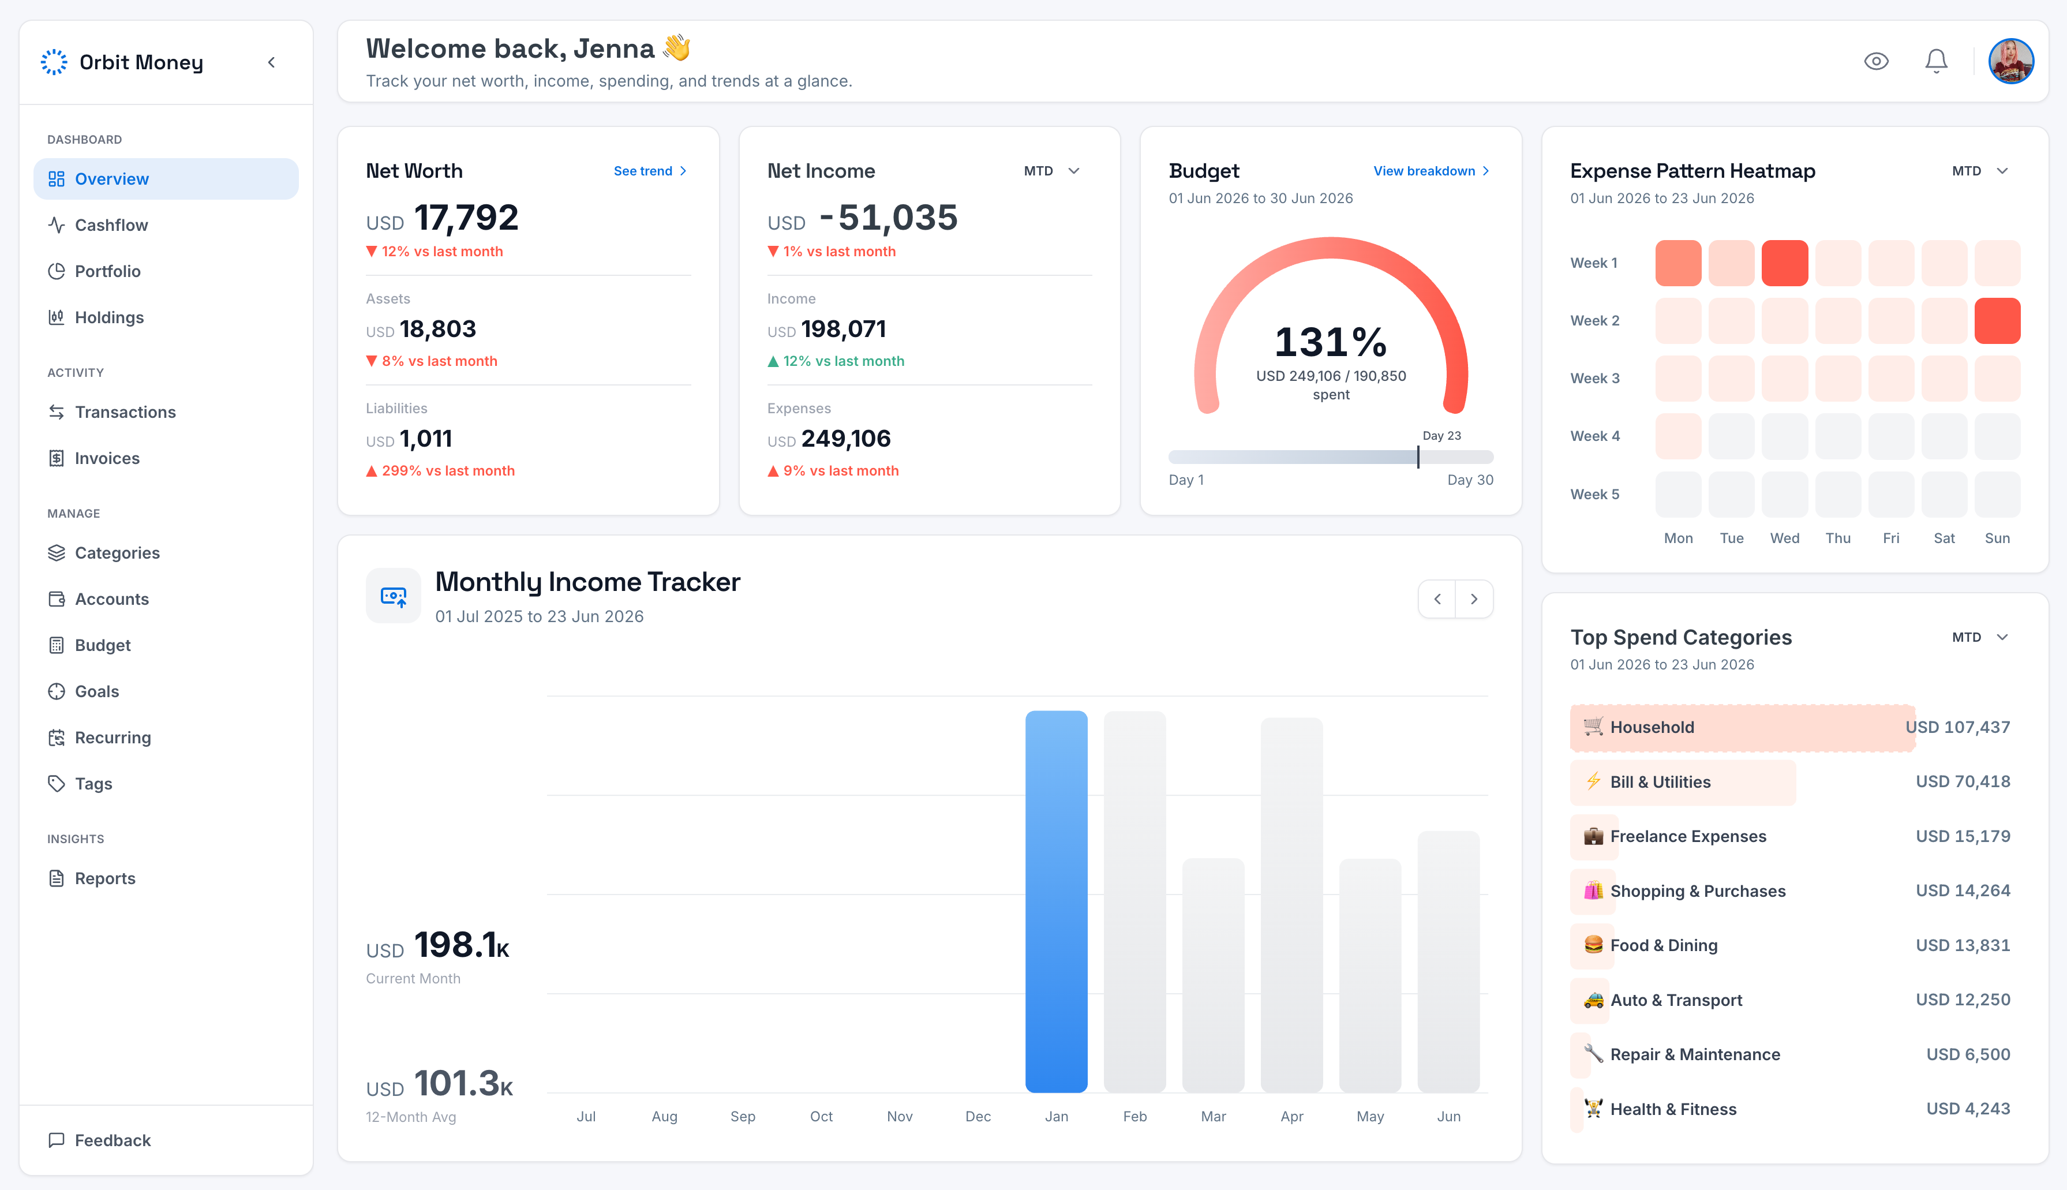Click the Holdings candlestick icon
Screen dimensions: 2067x1190
tap(57, 317)
